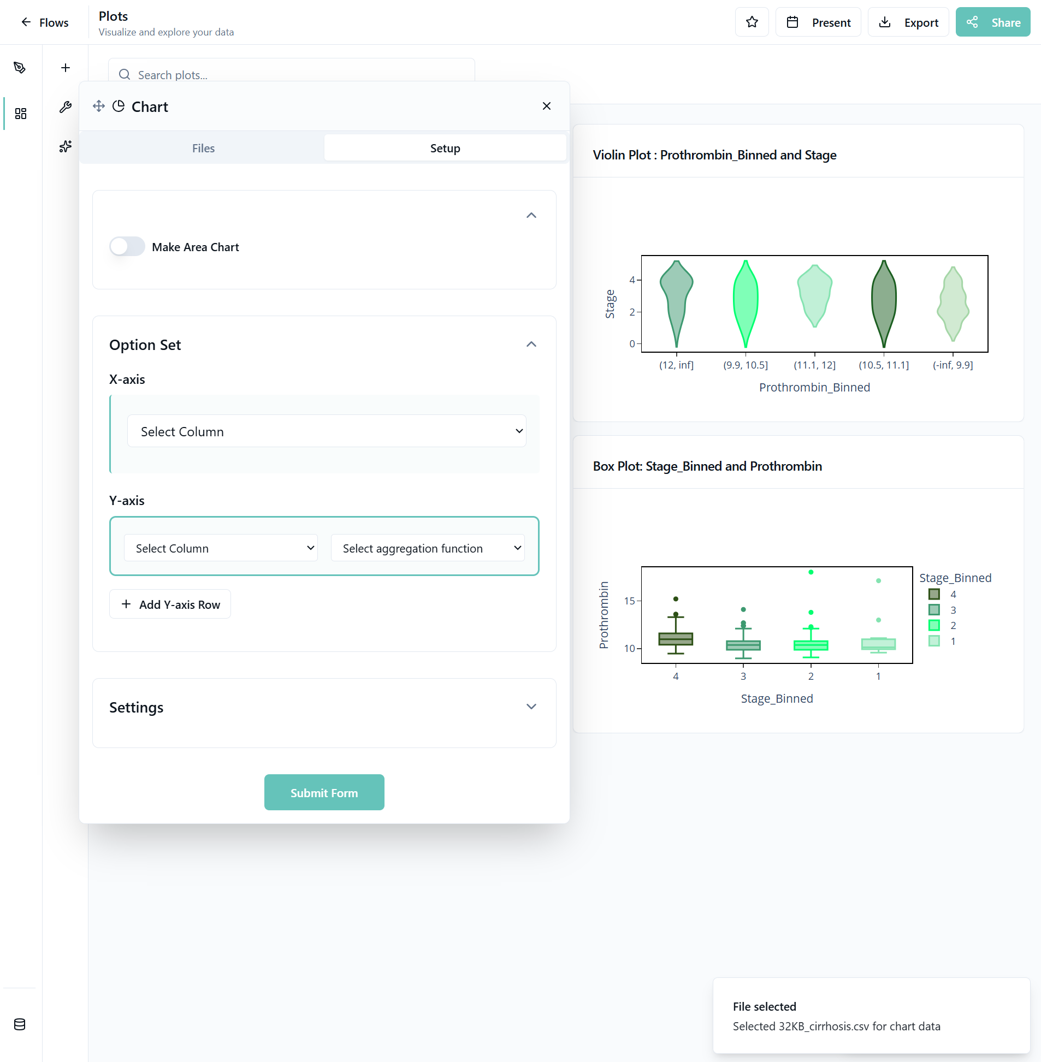Click the Search plots input field
1041x1062 pixels.
pyautogui.click(x=295, y=74)
